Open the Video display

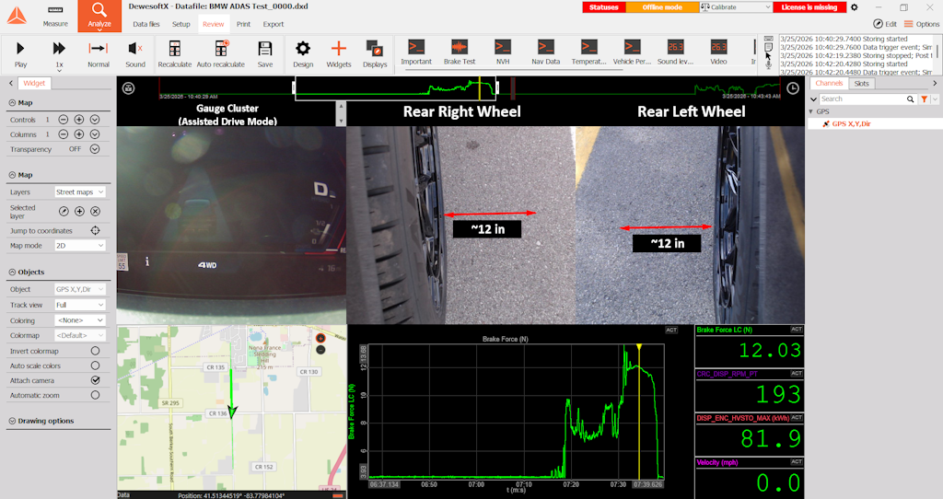point(718,52)
